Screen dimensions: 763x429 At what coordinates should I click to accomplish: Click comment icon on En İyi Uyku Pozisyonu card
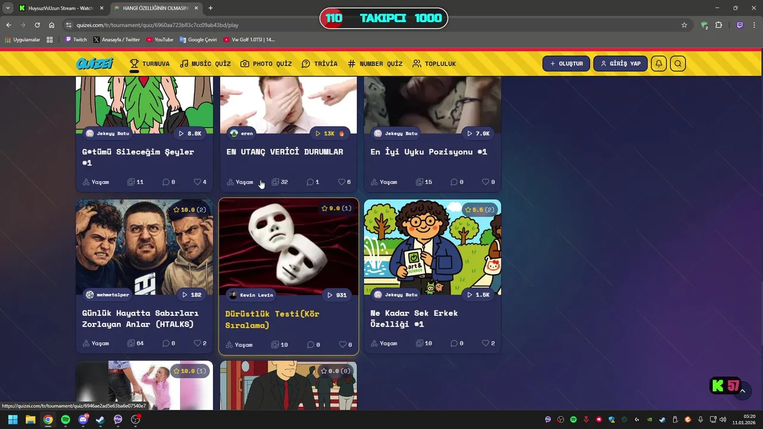(454, 182)
